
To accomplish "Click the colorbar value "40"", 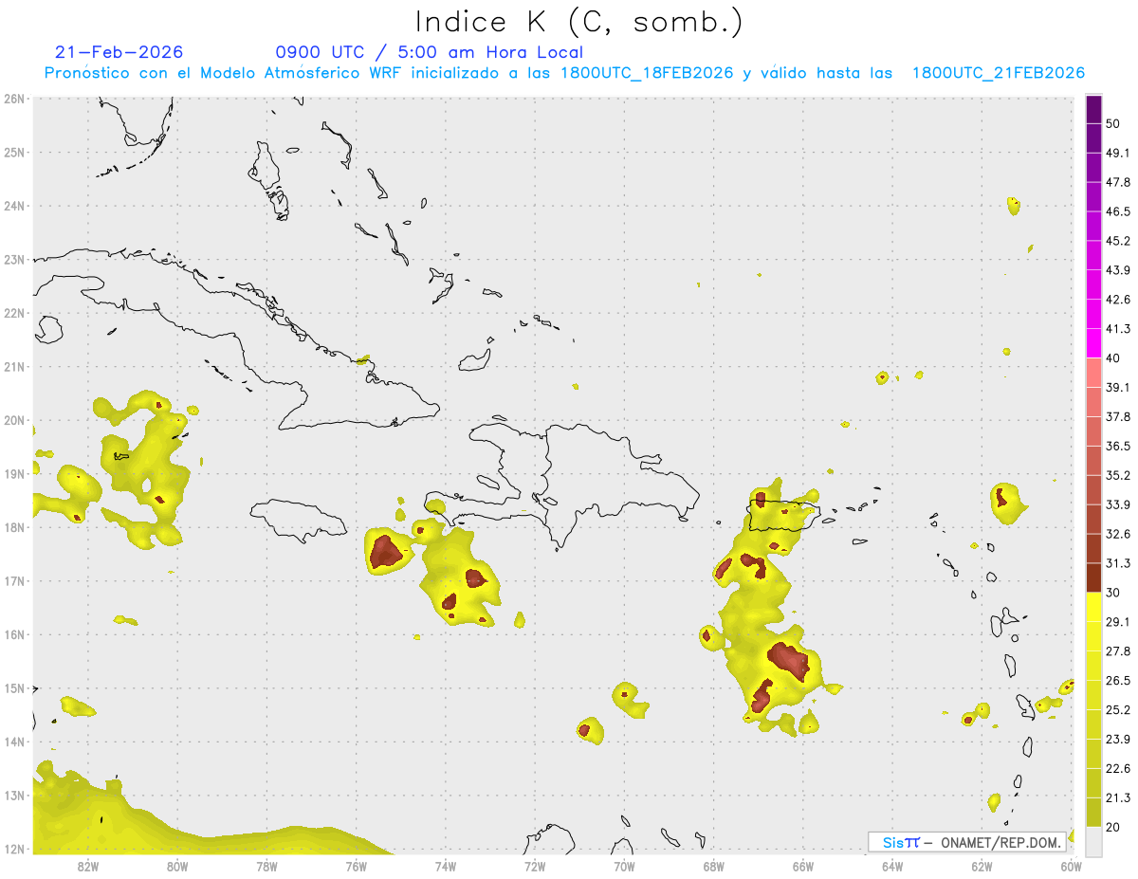I will pyautogui.click(x=1113, y=358).
